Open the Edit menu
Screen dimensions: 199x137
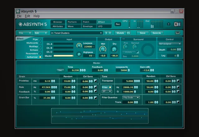(27, 16)
